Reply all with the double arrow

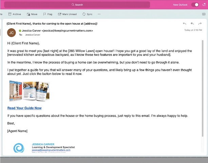(192, 23)
